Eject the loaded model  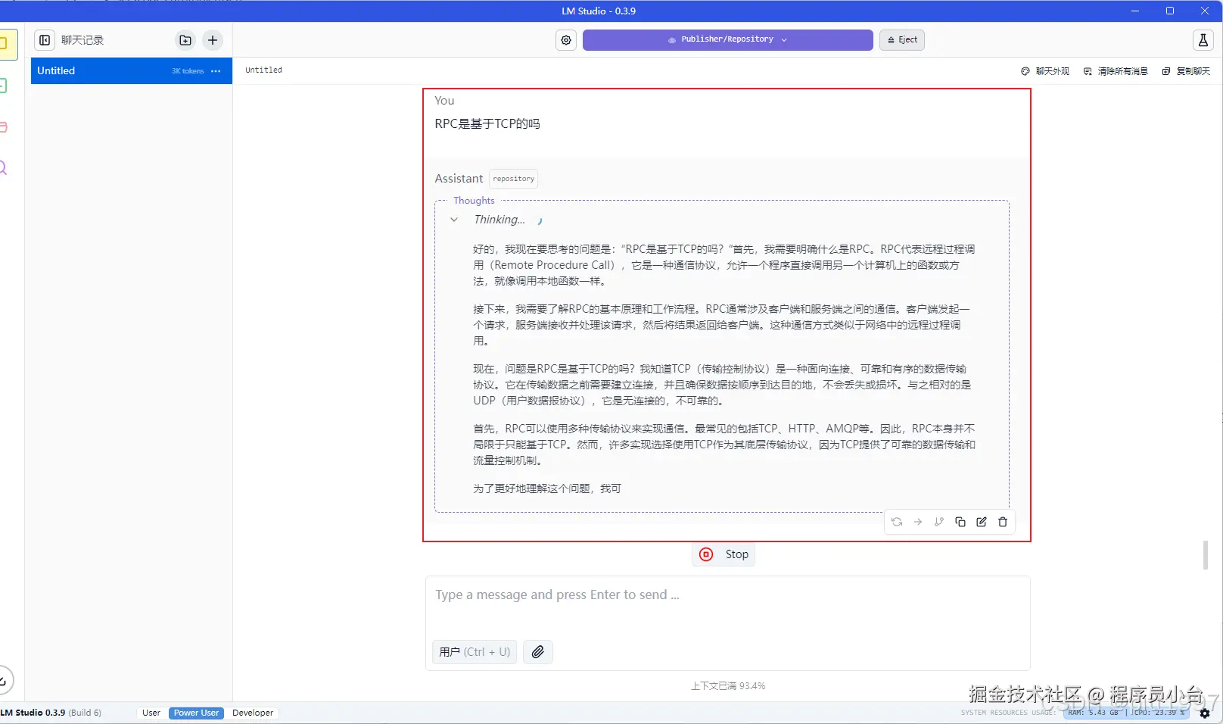pos(901,39)
